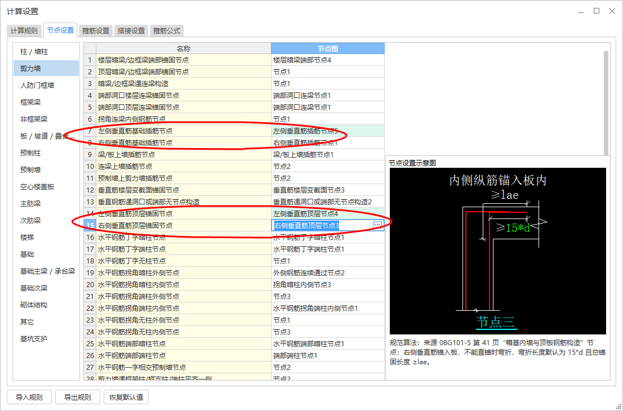Viewport: 623px width, 411px height.
Task: Go to the 搭接设置 tab
Action: pyautogui.click(x=131, y=30)
